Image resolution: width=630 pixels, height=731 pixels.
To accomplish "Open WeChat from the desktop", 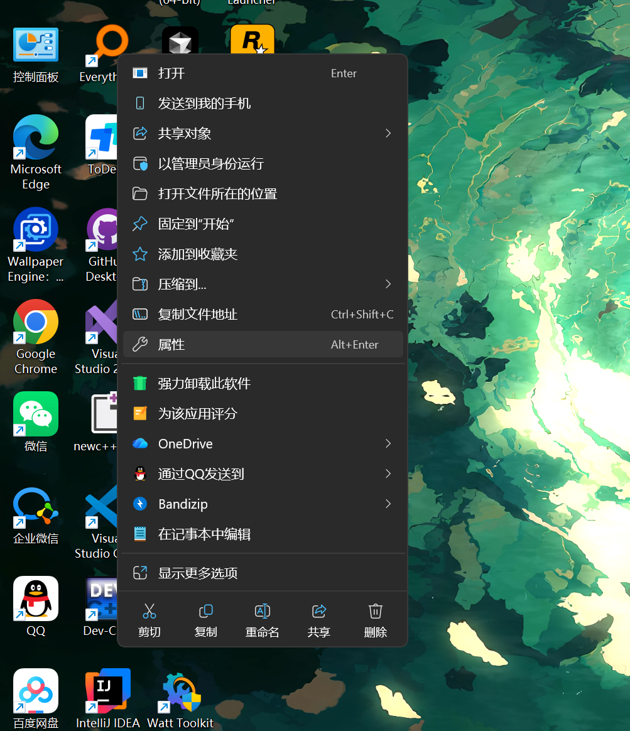I will pos(35,414).
